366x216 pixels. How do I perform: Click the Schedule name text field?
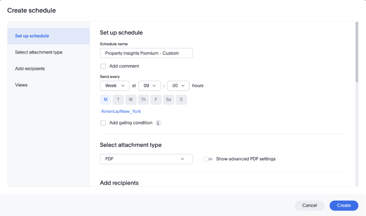pos(146,53)
